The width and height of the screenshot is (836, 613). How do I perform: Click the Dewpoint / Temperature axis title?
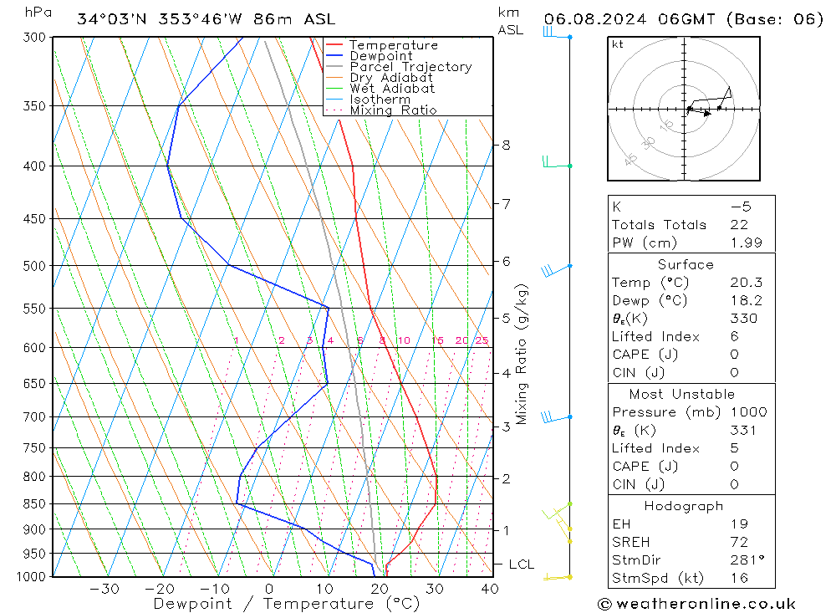286,604
